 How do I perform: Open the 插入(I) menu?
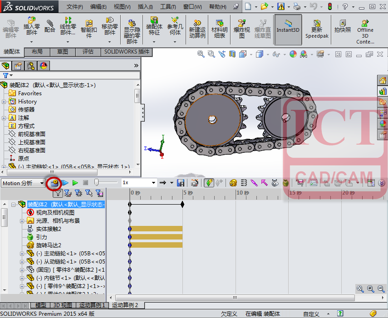tap(145, 7)
